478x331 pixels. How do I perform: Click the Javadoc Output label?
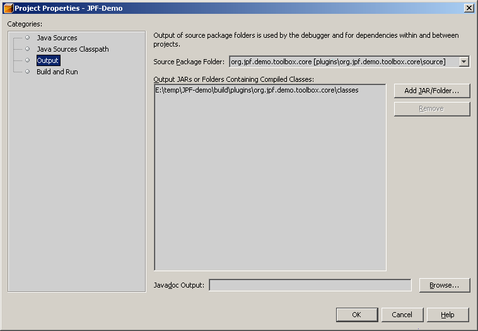[178, 285]
